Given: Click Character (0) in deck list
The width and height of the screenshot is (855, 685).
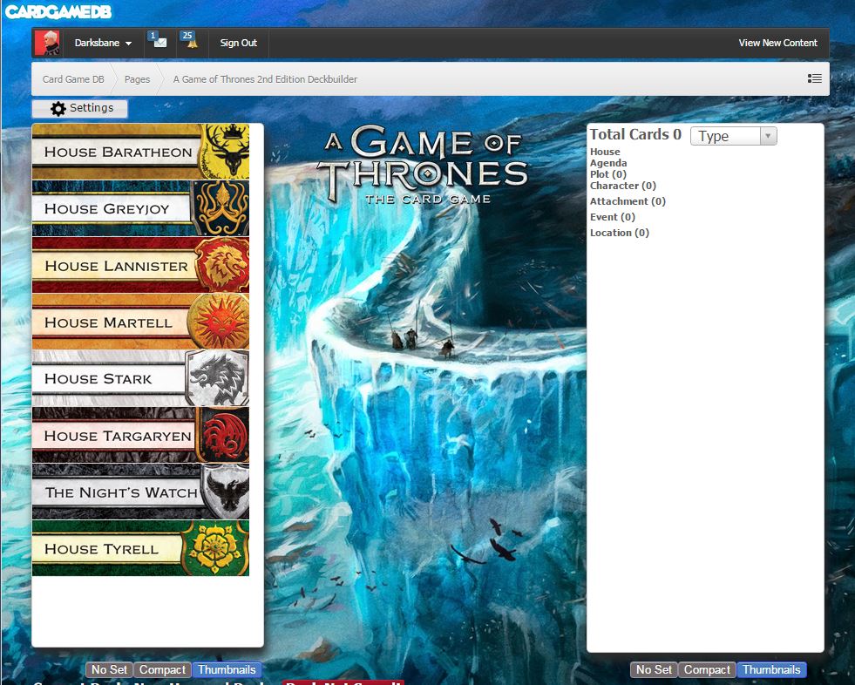Looking at the screenshot, I should [622, 186].
